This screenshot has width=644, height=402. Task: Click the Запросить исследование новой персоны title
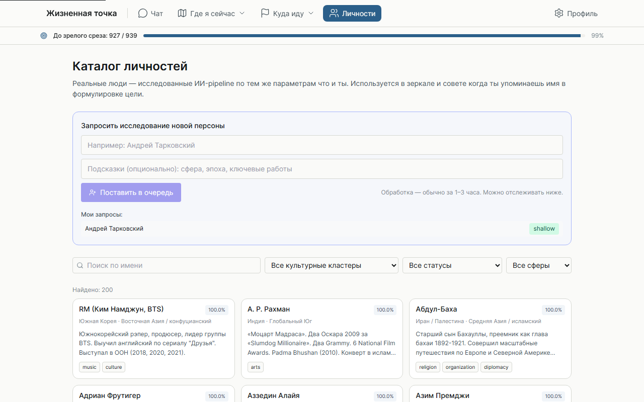click(153, 126)
